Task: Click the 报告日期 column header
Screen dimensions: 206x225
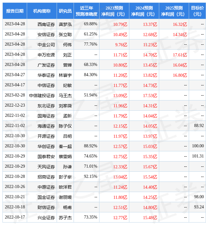Action: point(14,11)
